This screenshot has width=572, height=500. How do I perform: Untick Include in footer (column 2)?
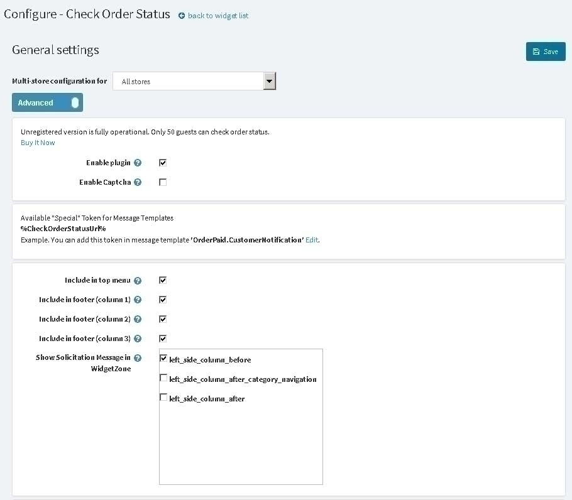coord(163,319)
